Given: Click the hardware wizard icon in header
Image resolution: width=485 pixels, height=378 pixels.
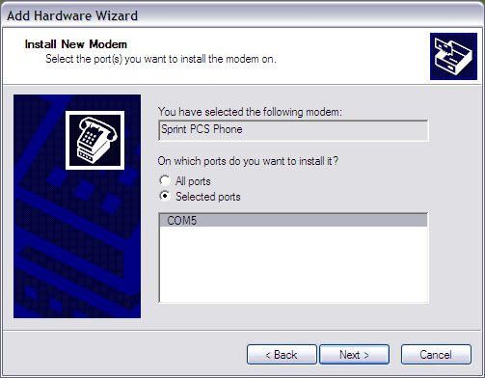Looking at the screenshot, I should (453, 56).
